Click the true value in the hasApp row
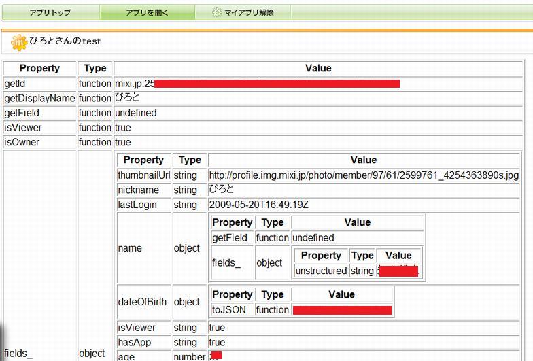The image size is (533, 361). 218,343
